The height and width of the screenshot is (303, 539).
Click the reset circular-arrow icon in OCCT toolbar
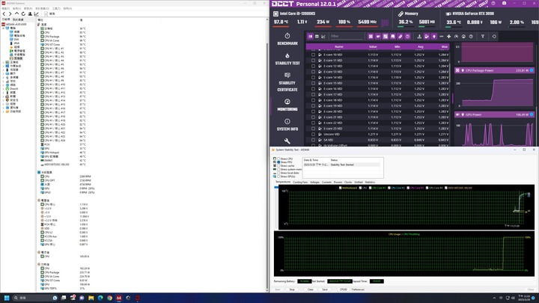(x=494, y=37)
